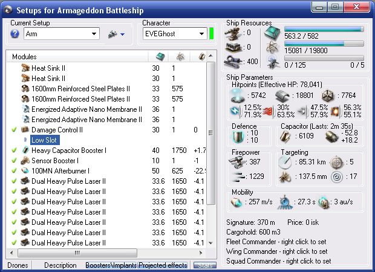
Task: Click the warp speed icon showing 3 au/s
Action: [x=324, y=202]
